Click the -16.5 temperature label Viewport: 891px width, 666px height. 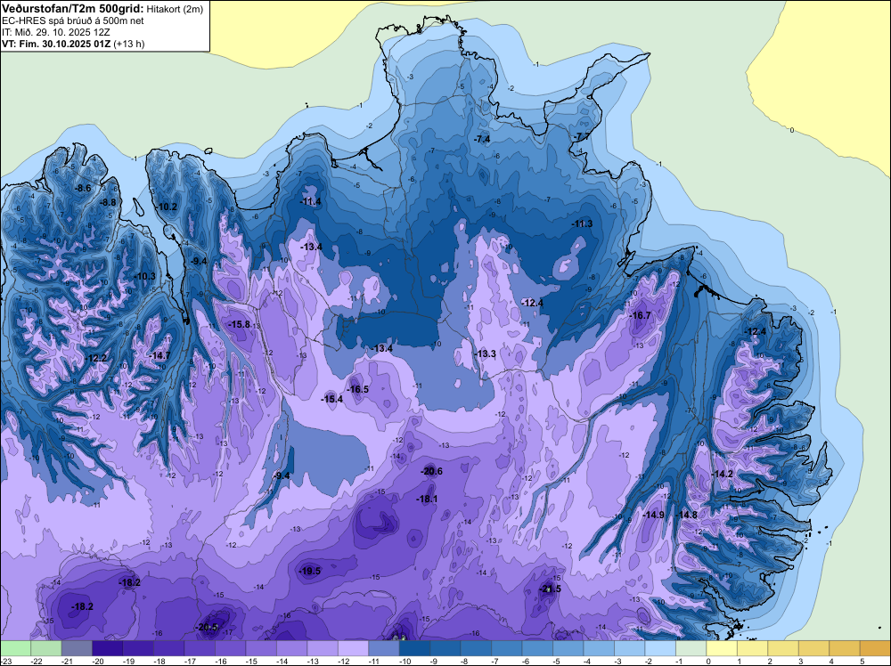[x=358, y=389]
